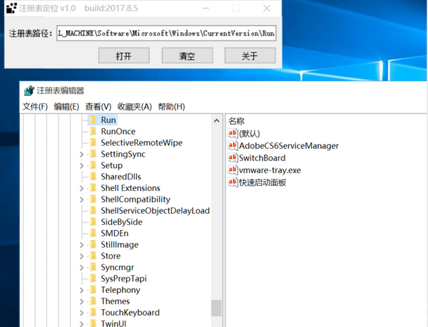Expand the Telephony node
The image size is (428, 327).
81,290
